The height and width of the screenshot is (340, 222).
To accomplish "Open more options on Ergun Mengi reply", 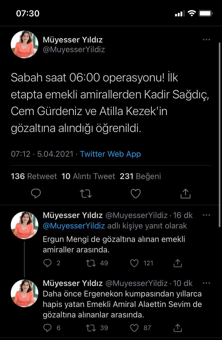I will coord(206,215).
